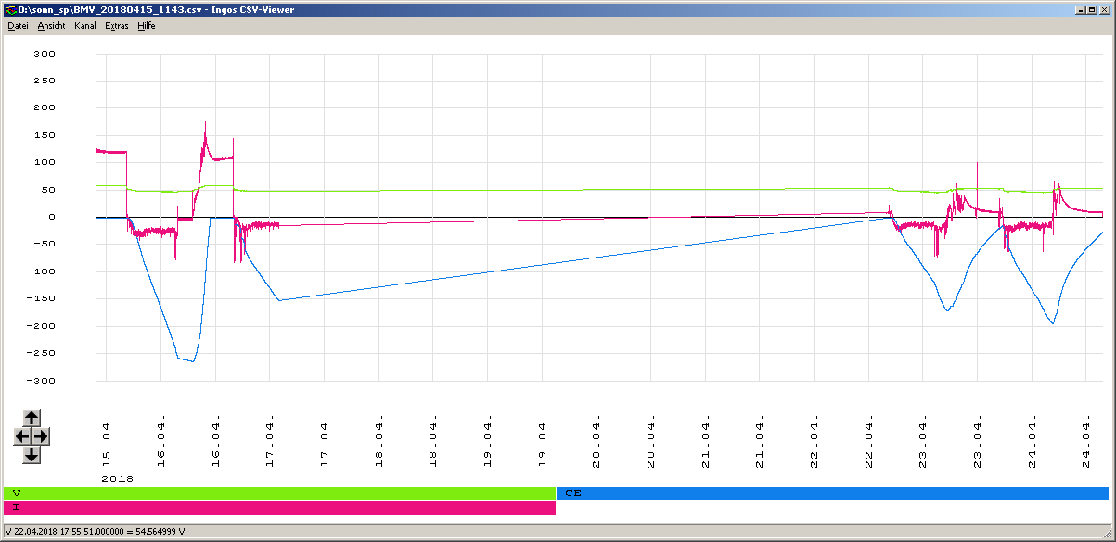Open the Datei menu

[x=18, y=26]
